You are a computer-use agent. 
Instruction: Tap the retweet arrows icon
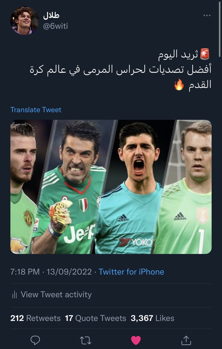point(85,340)
